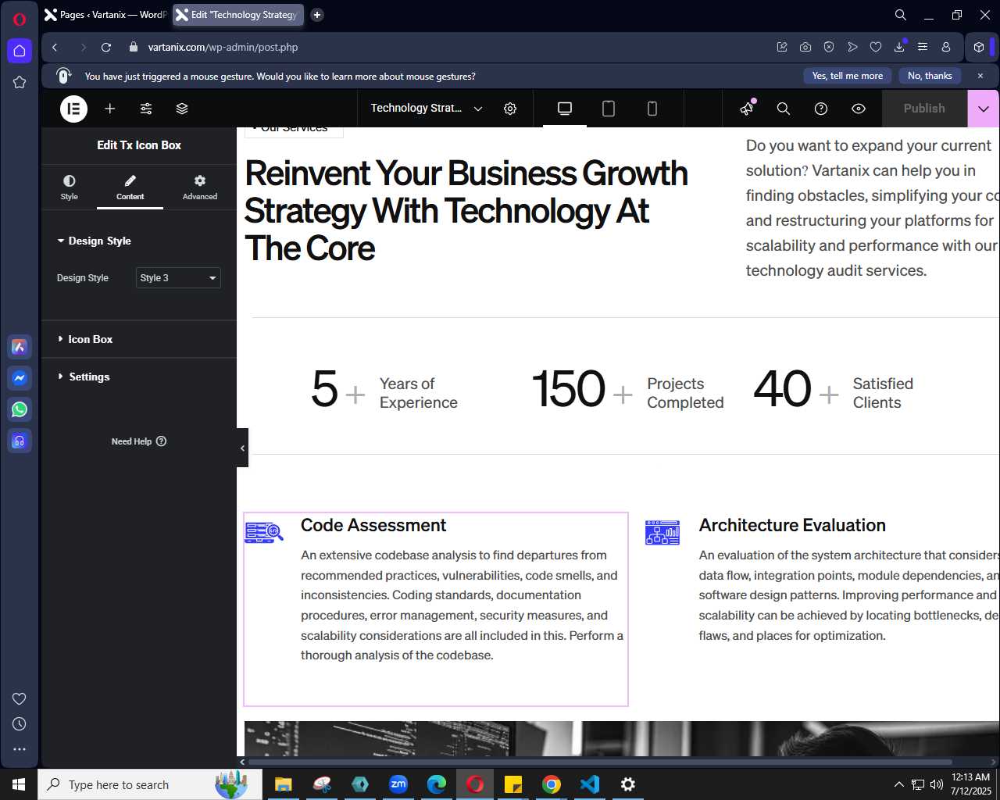1000x800 pixels.
Task: Open Elementor Finder search icon
Action: [x=784, y=109]
